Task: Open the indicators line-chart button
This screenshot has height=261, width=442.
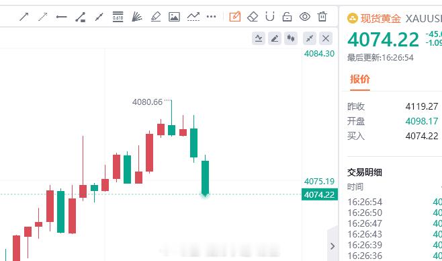Action: tap(259, 38)
